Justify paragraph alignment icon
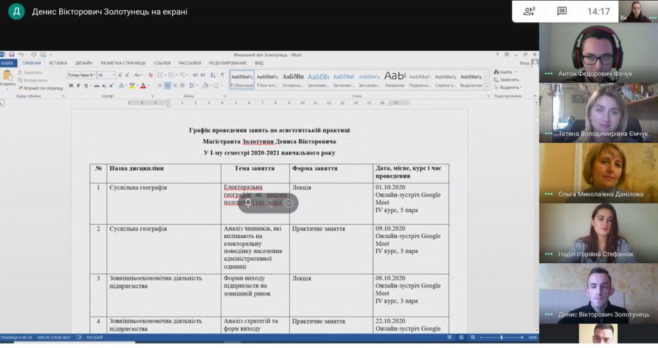Image resolution: width=658 pixels, height=348 pixels. (x=182, y=85)
